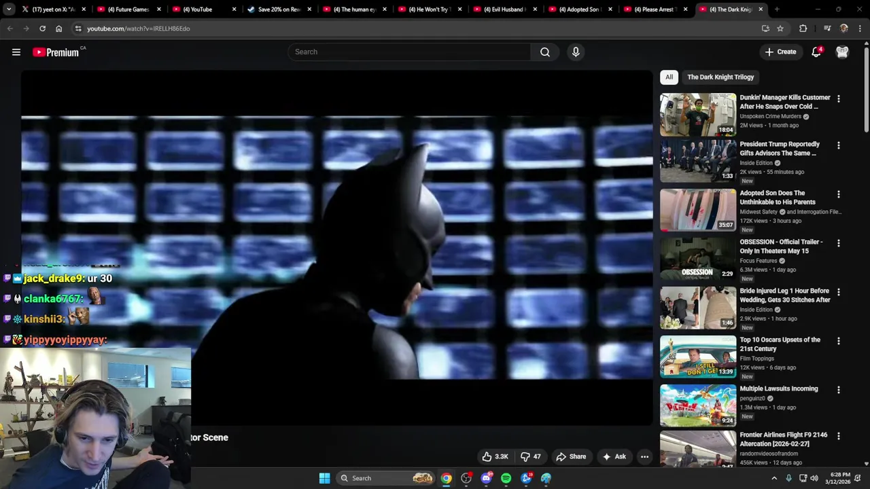Open Dunkin' Manager Kills Customer thumbnail

[x=698, y=114]
